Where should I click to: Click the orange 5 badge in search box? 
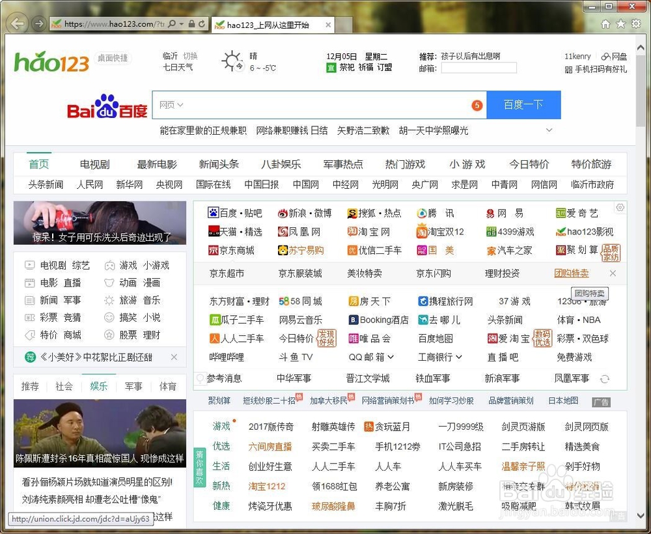point(477,105)
